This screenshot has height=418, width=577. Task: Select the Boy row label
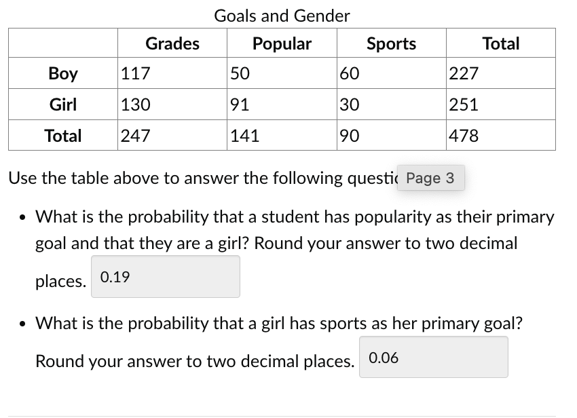click(x=62, y=73)
